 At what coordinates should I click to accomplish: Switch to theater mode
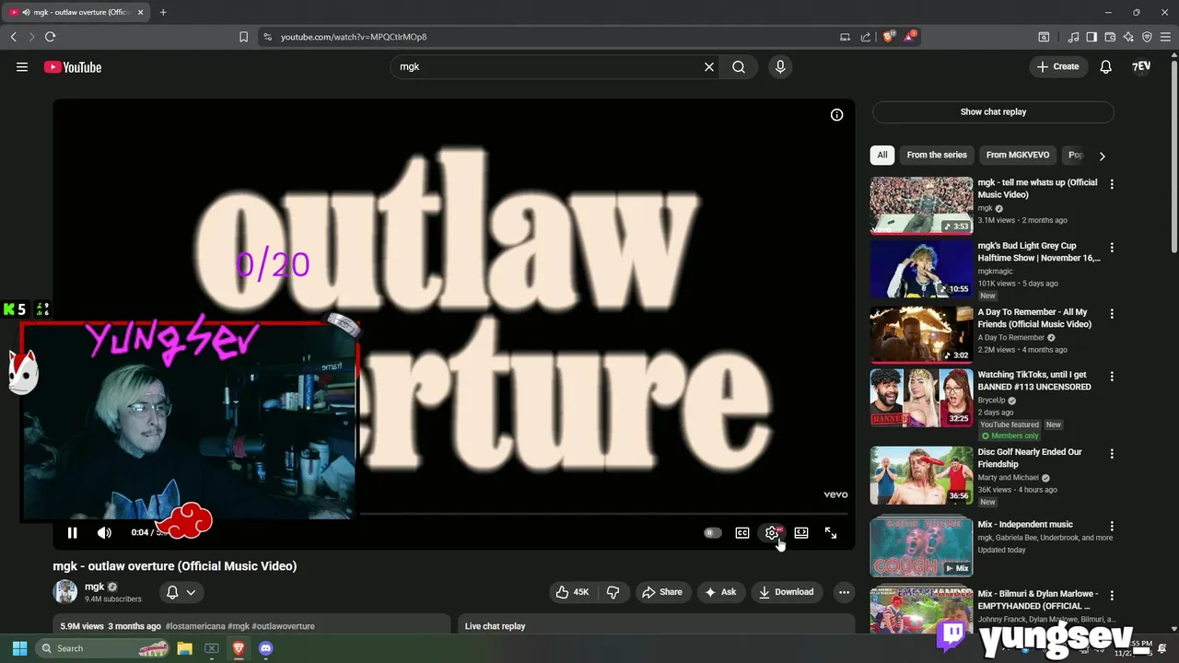pyautogui.click(x=801, y=532)
